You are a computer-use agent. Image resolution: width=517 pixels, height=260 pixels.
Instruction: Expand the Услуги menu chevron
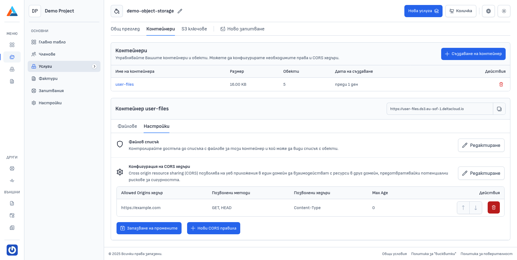[x=94, y=66]
